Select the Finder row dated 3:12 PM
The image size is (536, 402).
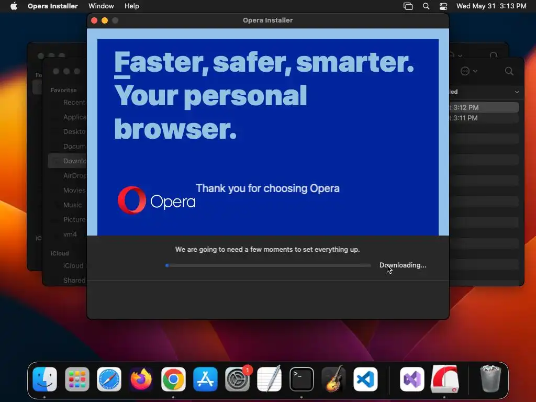click(x=484, y=107)
